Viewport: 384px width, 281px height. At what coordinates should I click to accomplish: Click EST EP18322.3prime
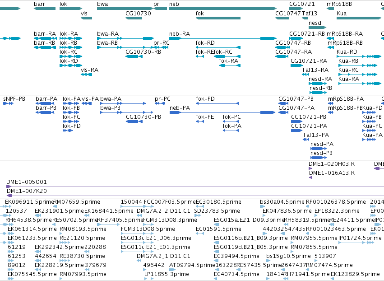coord(337,211)
